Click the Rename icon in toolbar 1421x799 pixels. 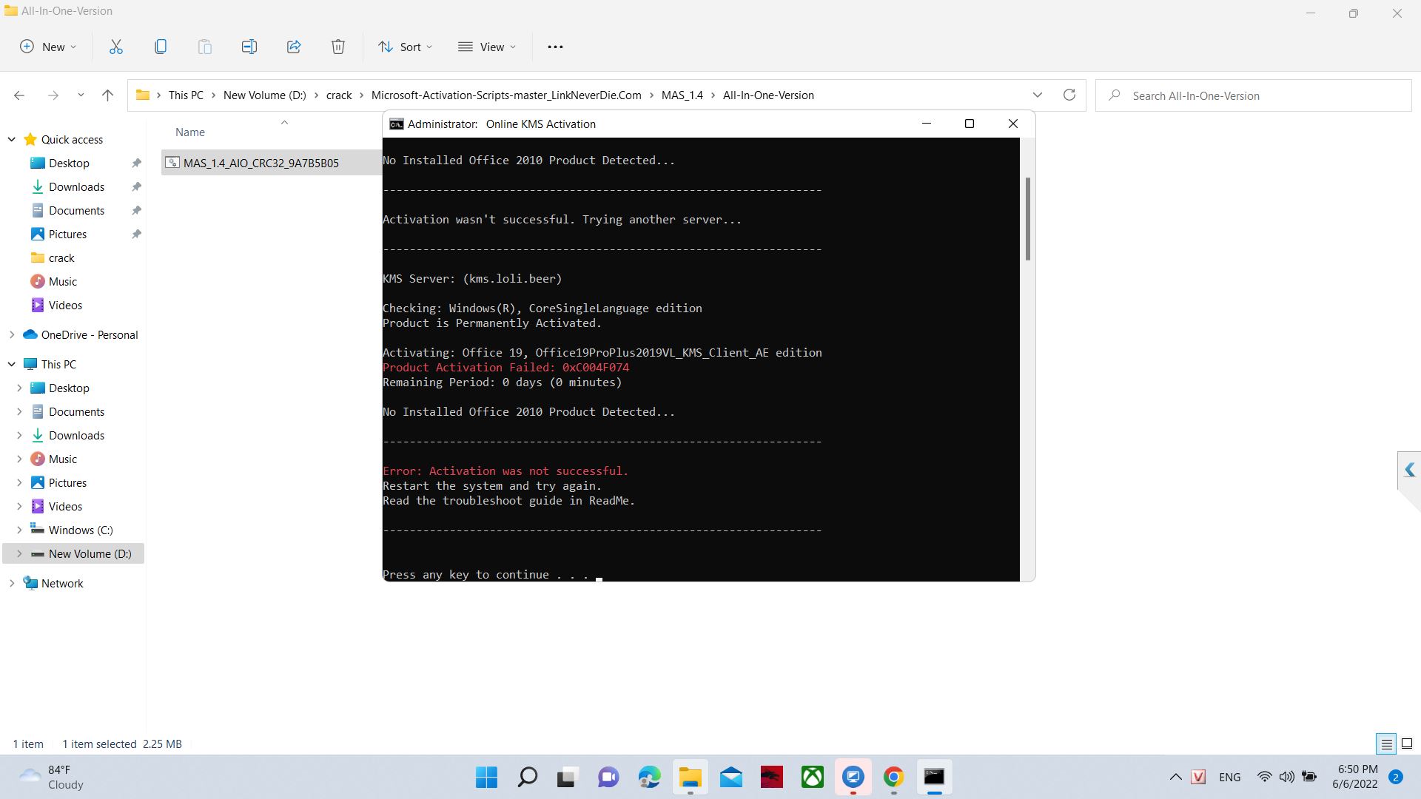249,47
